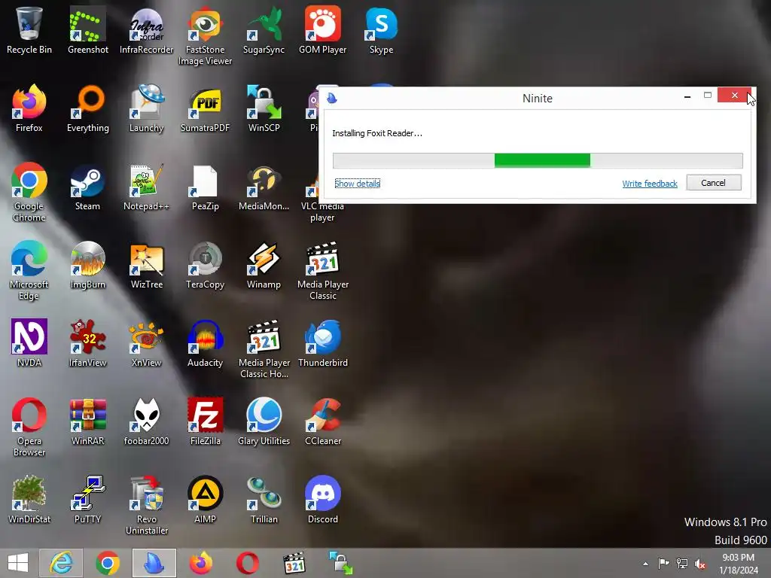771x578 pixels.
Task: Click the PuTTY desktop shortcut
Action: coord(87,500)
